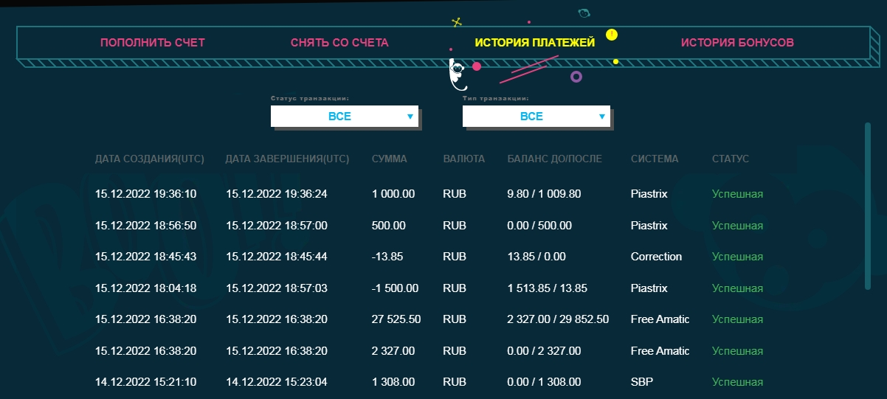Image resolution: width=887 pixels, height=399 pixels.
Task: Expand the Статус транзакции dropdown
Action: click(345, 116)
